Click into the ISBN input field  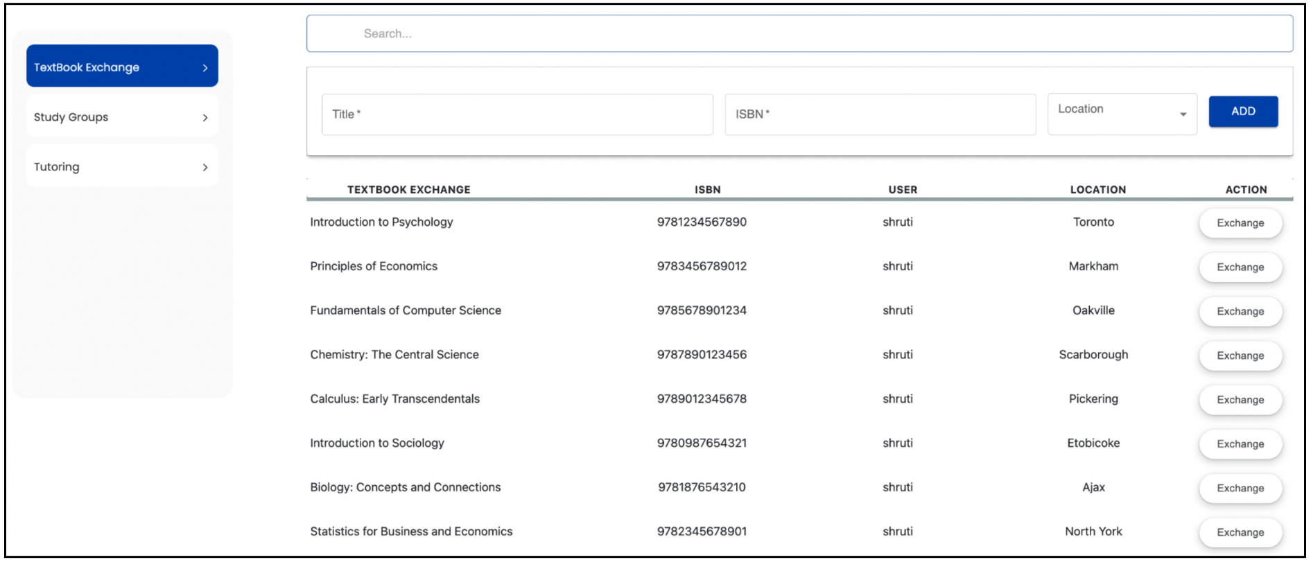(880, 114)
